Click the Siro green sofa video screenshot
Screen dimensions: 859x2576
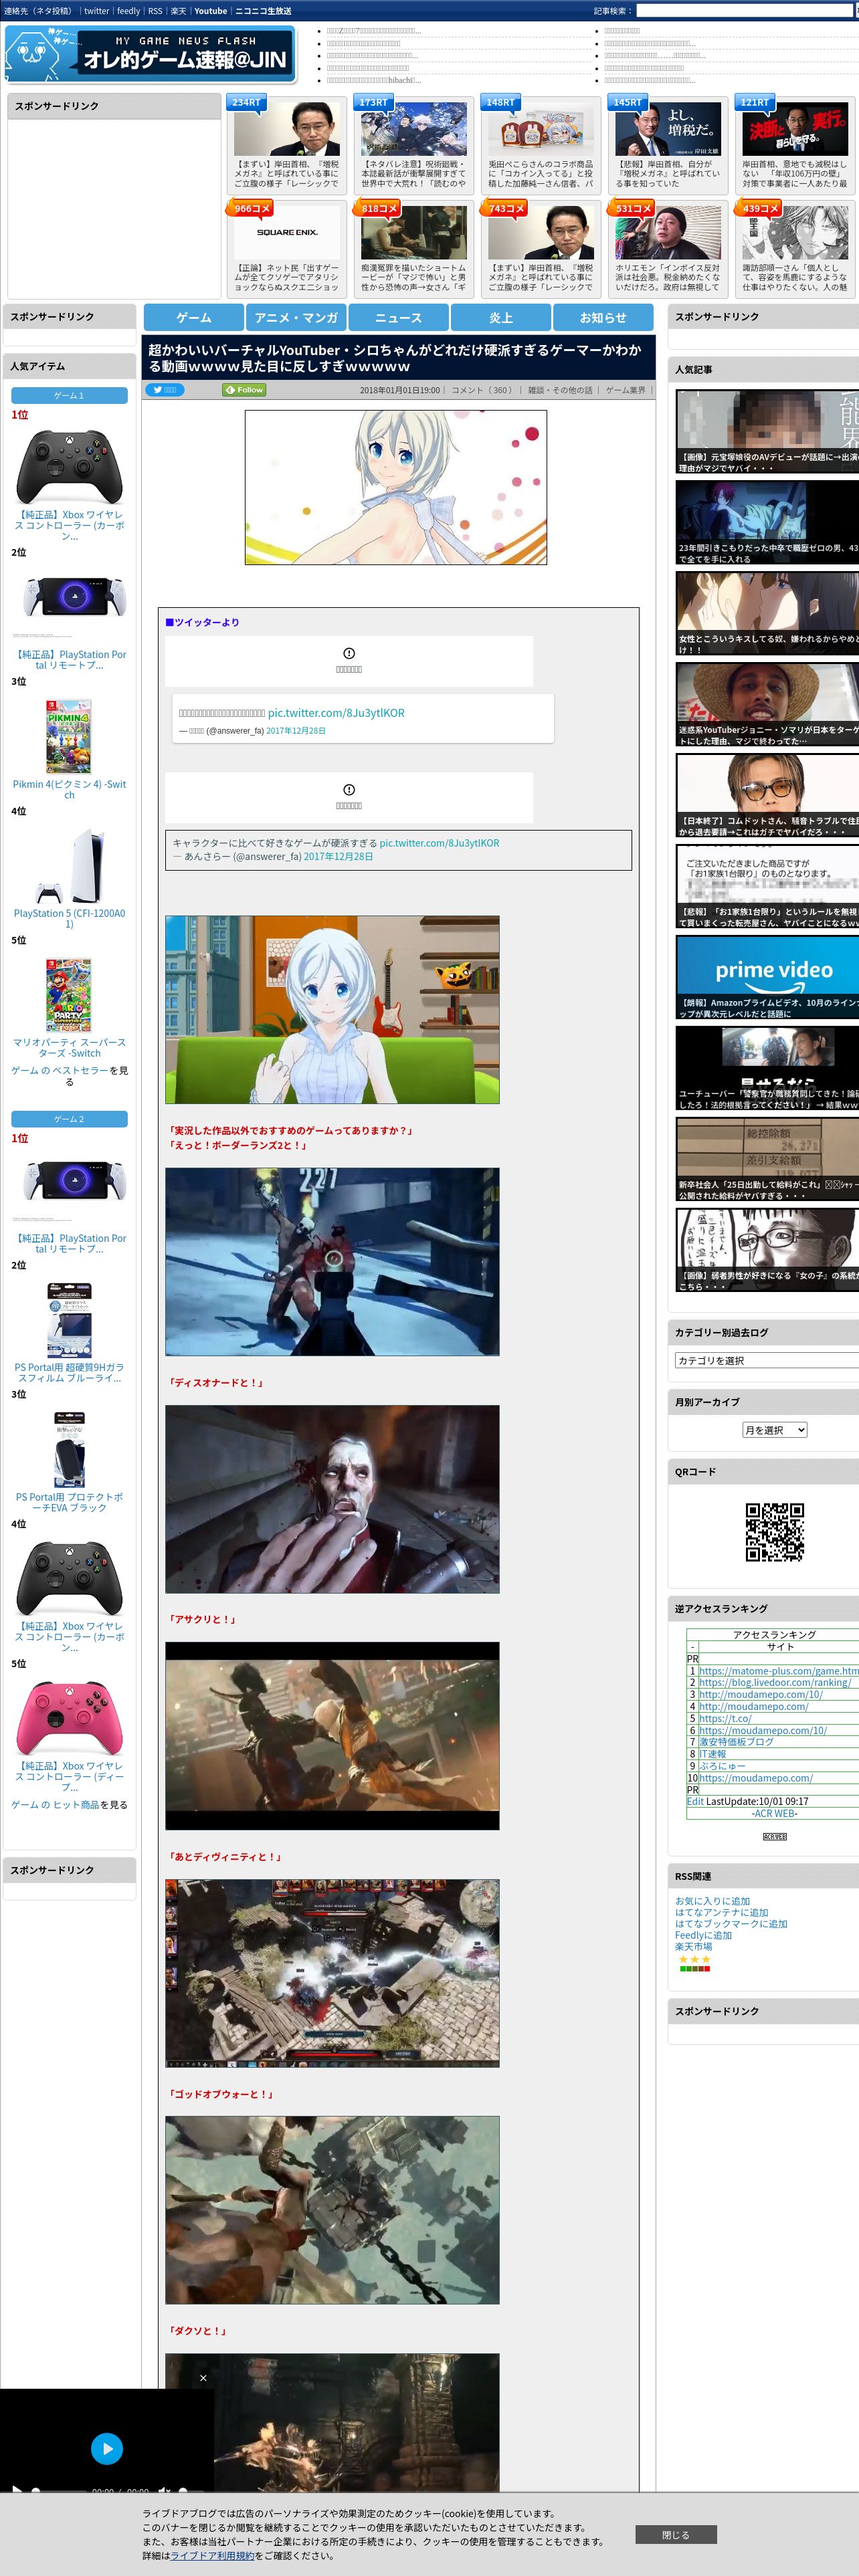(x=332, y=1009)
